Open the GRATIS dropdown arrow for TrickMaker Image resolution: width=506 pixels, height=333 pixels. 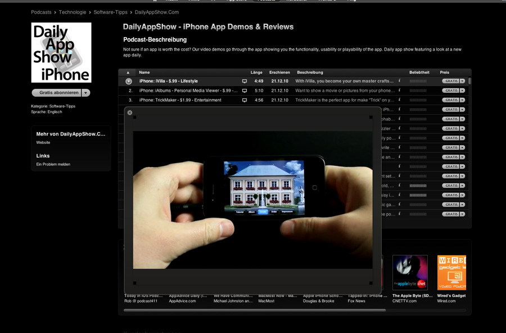coord(463,100)
